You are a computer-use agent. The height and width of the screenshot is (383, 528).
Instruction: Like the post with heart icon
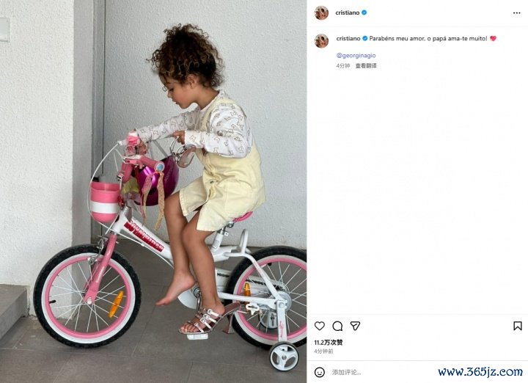coord(320,326)
